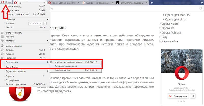Click the Новости newspaper icon
This screenshot has height=106, width=204.
(x=2, y=37)
